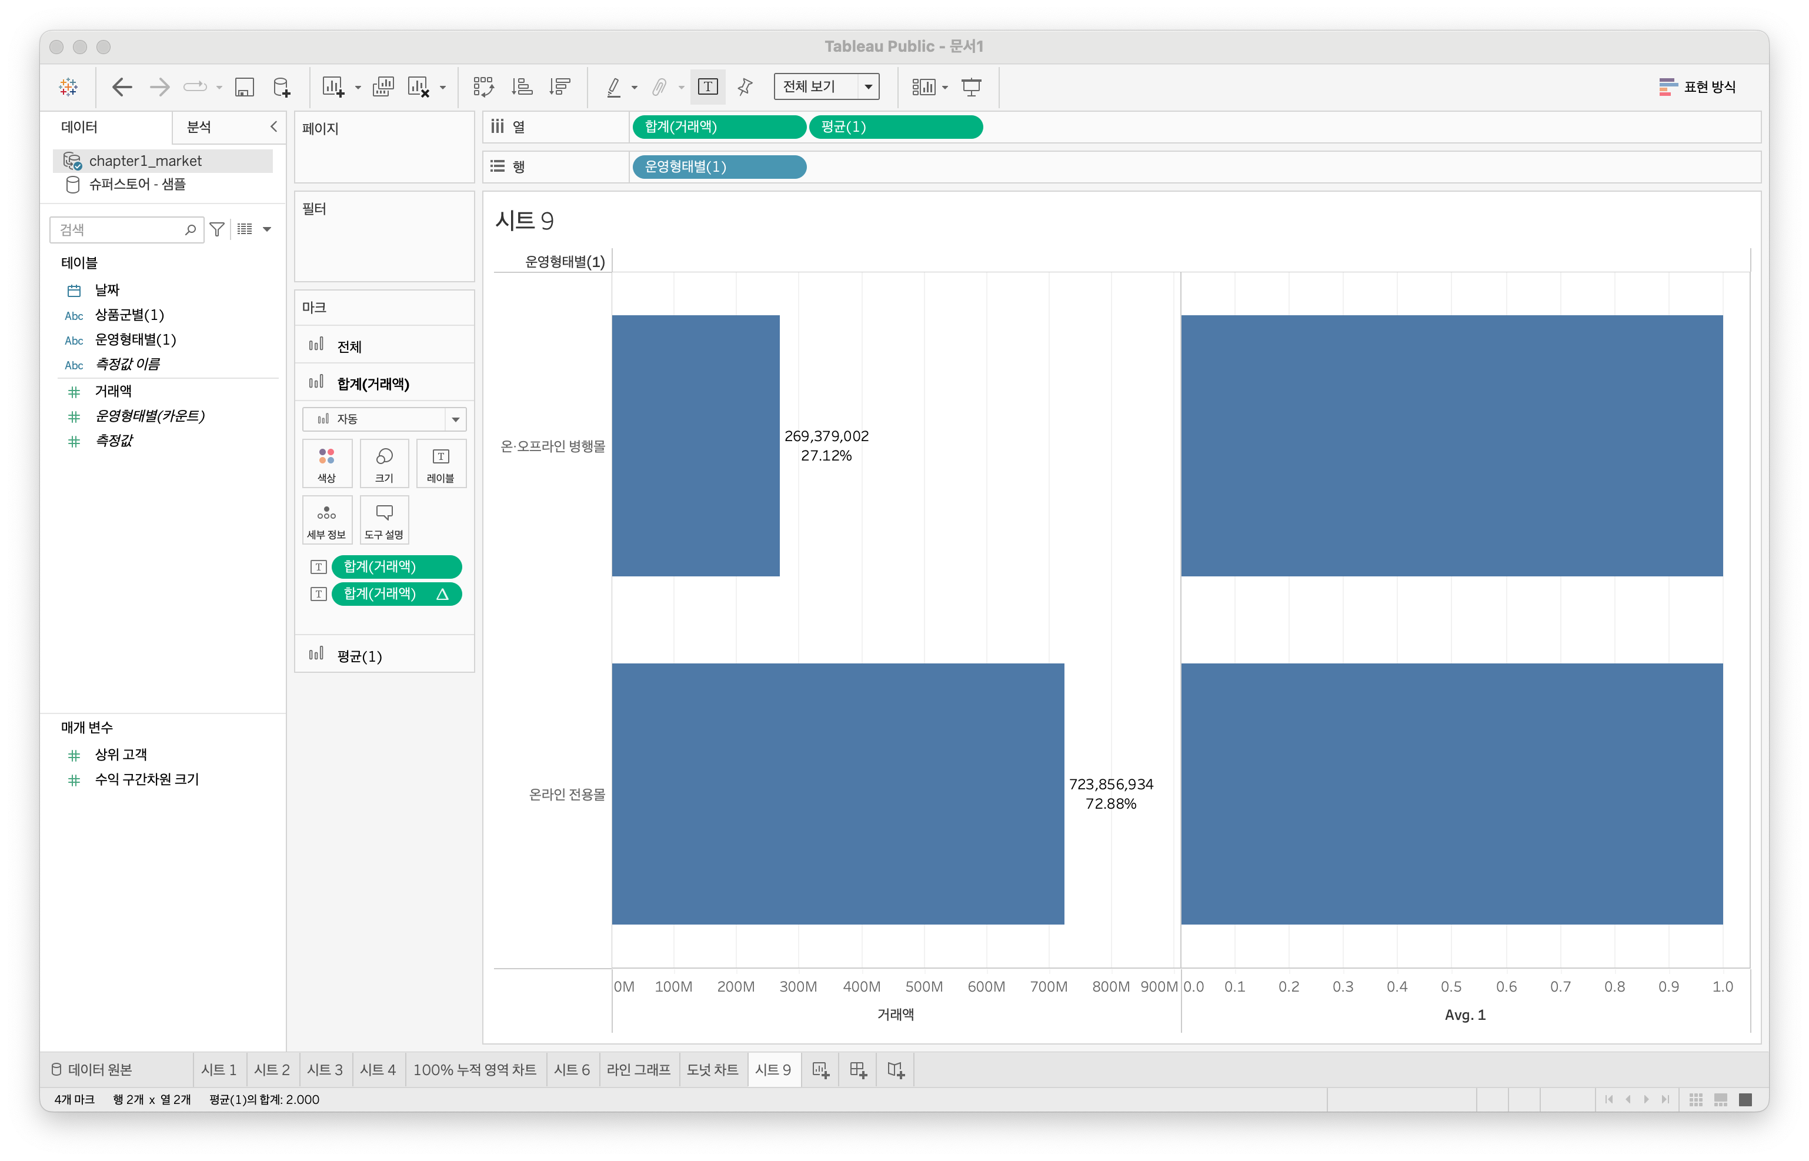Switch to the 분석 tab
The image size is (1809, 1161).
tap(199, 126)
